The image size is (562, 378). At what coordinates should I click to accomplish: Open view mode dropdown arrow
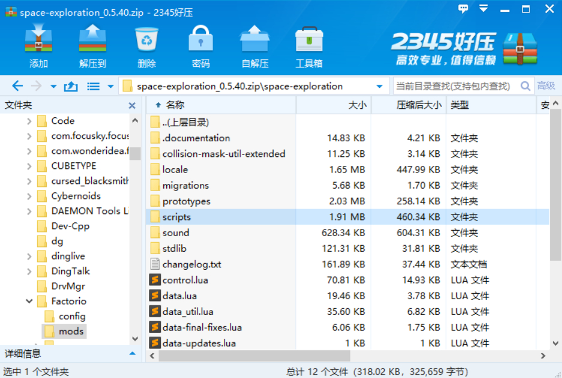pyautogui.click(x=110, y=87)
